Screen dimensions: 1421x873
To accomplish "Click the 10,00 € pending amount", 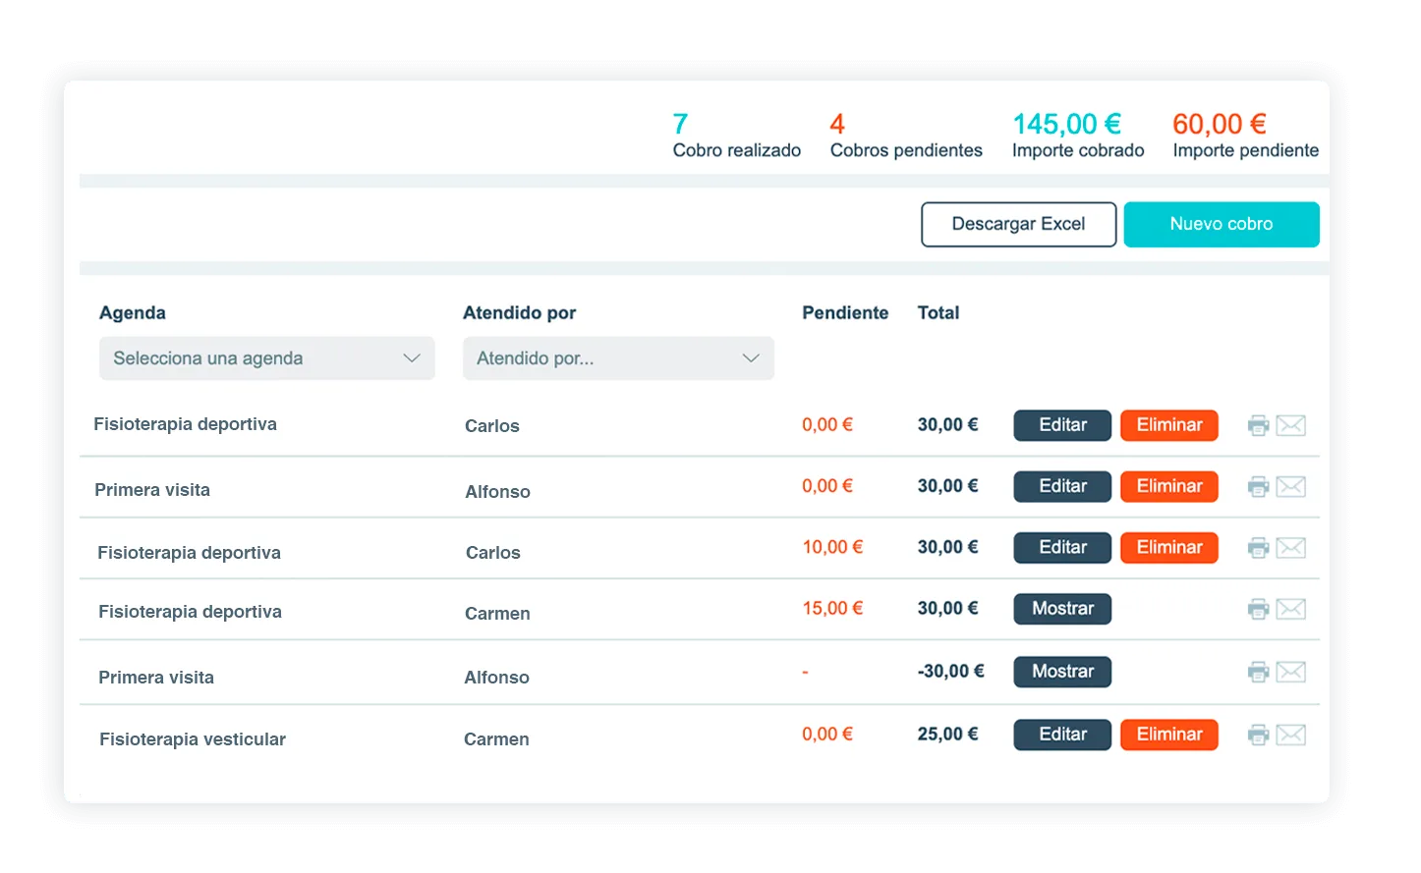I will pos(832,547).
